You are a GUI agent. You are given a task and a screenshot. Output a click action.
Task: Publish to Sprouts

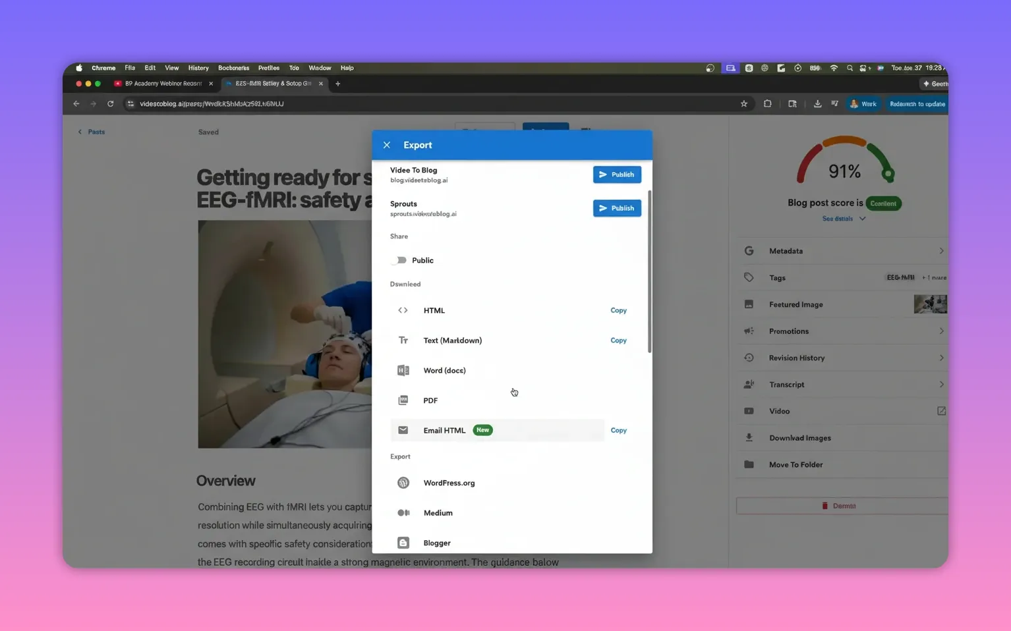pos(616,207)
